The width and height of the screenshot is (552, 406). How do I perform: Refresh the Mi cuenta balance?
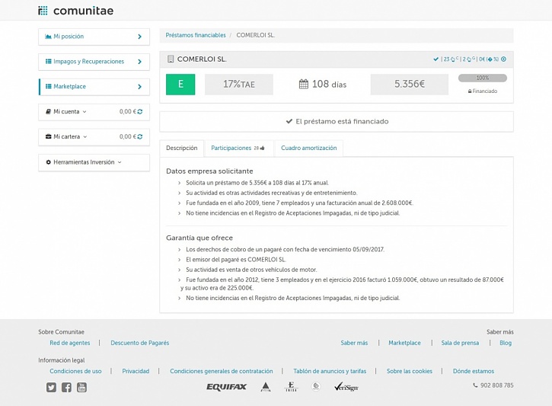(140, 112)
